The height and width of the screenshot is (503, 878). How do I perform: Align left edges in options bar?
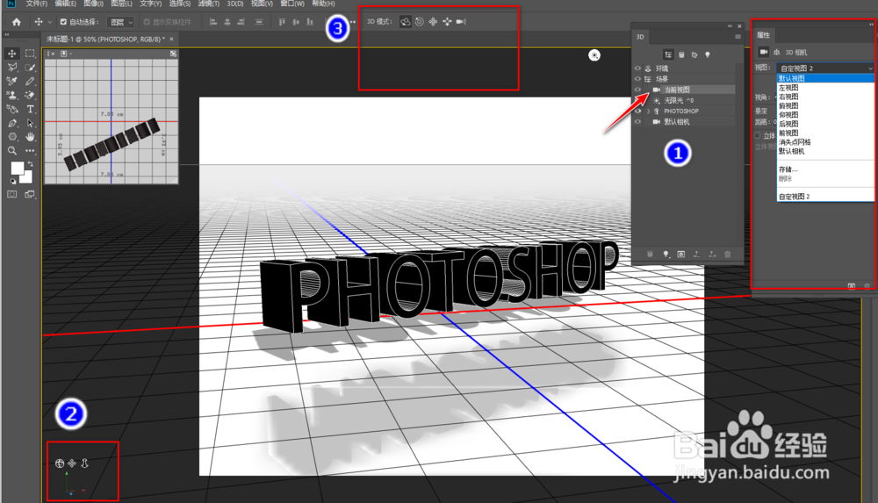212,22
